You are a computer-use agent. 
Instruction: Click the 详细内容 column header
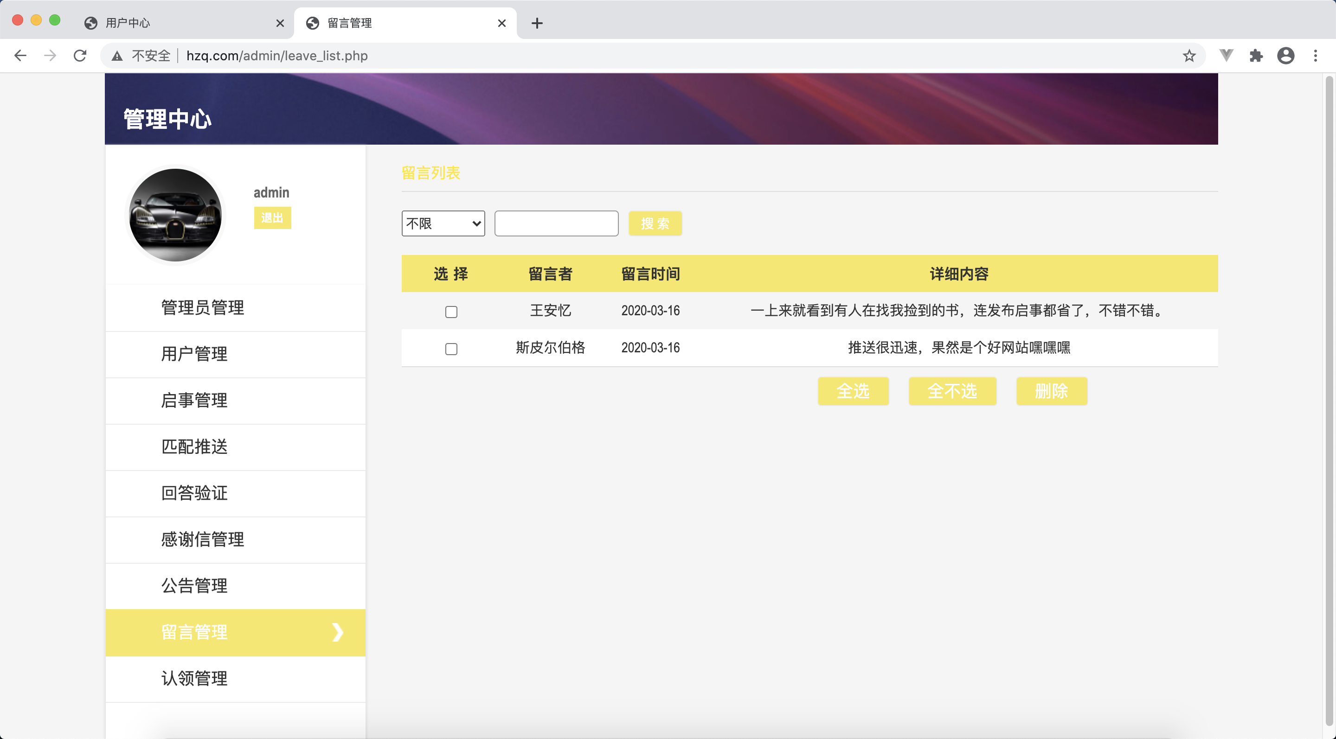959,274
